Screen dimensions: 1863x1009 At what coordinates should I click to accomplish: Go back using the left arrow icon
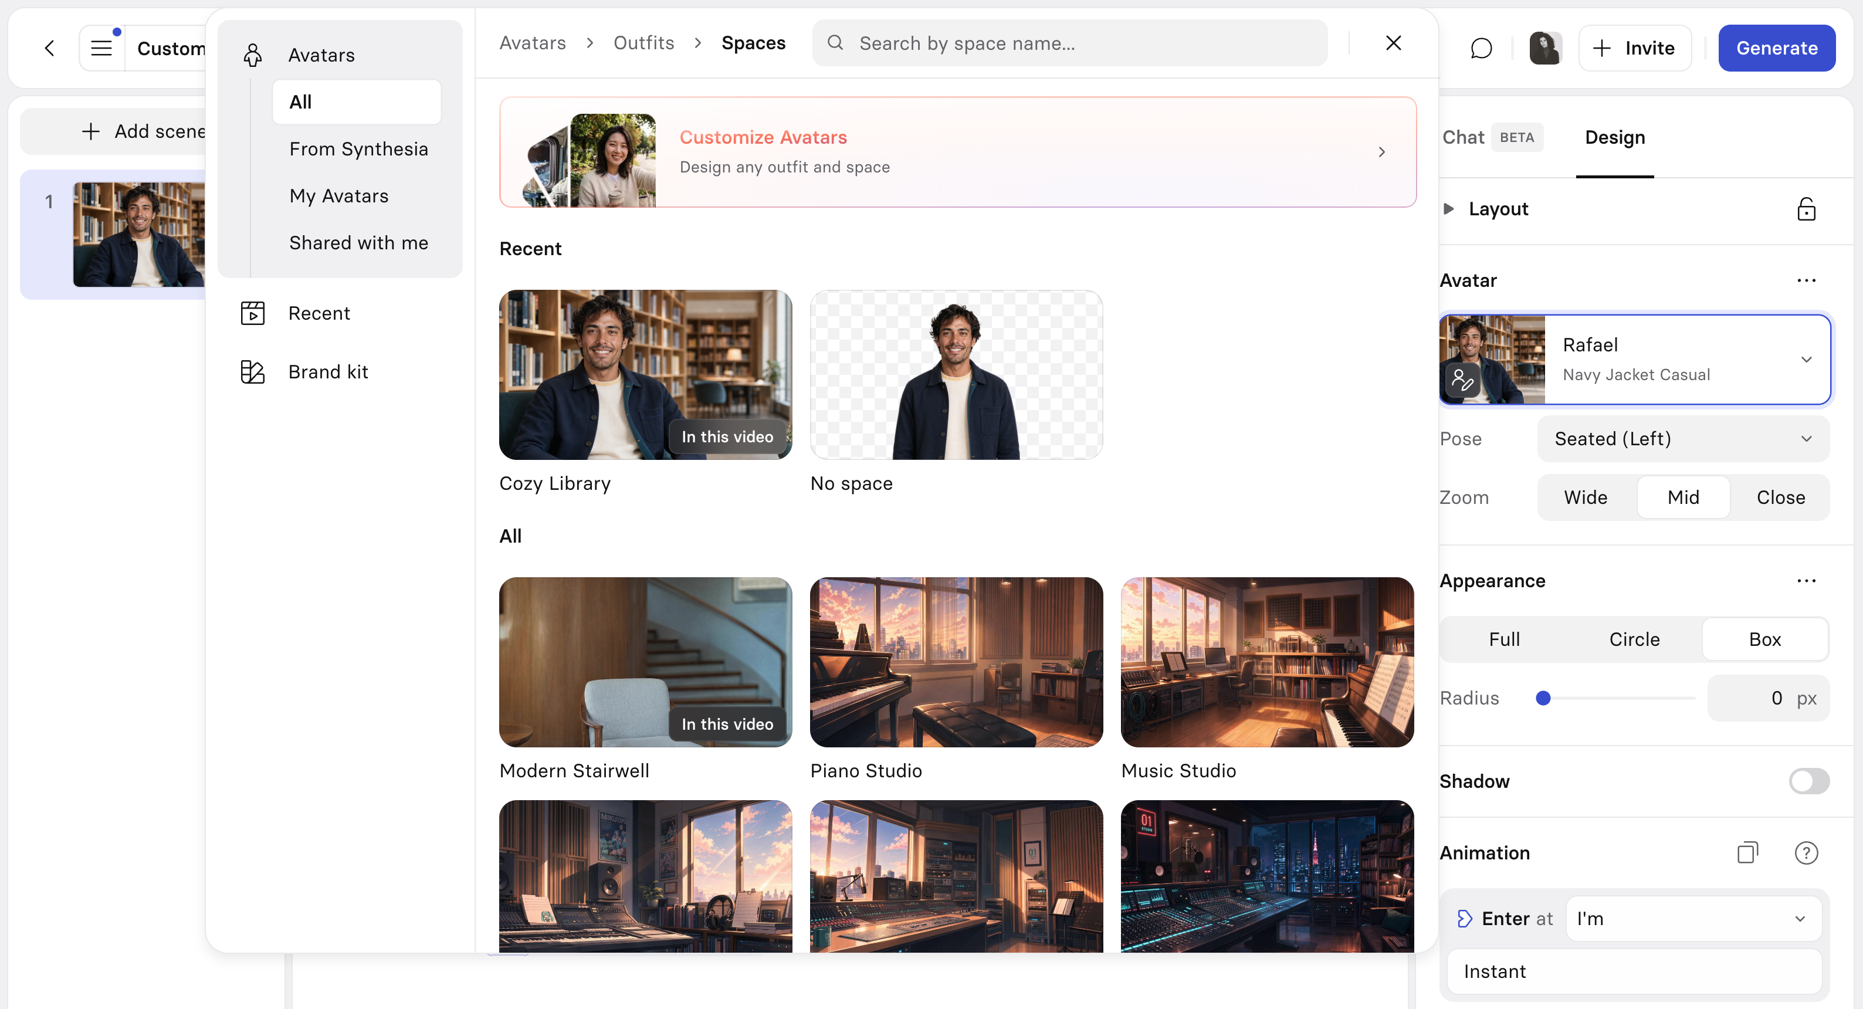[50, 49]
